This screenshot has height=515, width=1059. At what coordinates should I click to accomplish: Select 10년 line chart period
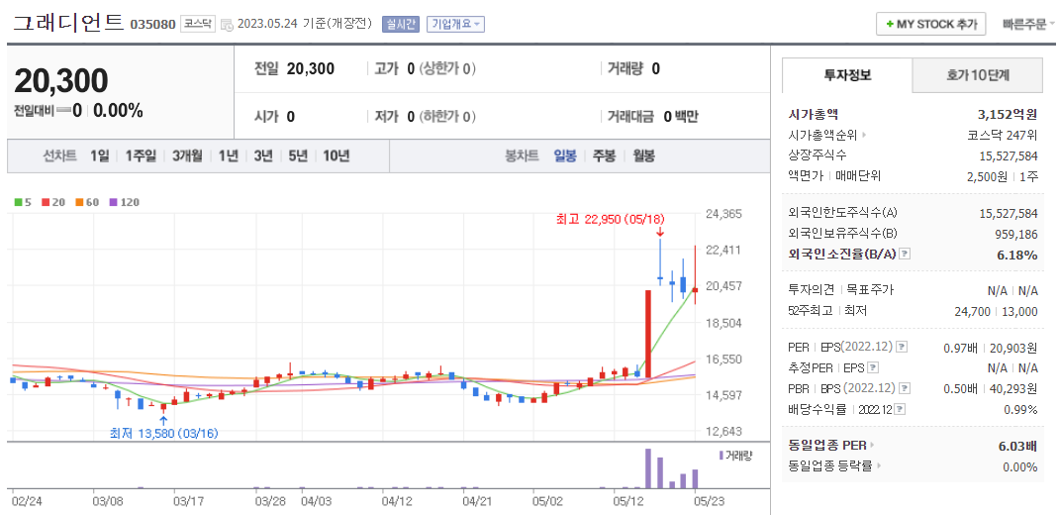coord(336,156)
